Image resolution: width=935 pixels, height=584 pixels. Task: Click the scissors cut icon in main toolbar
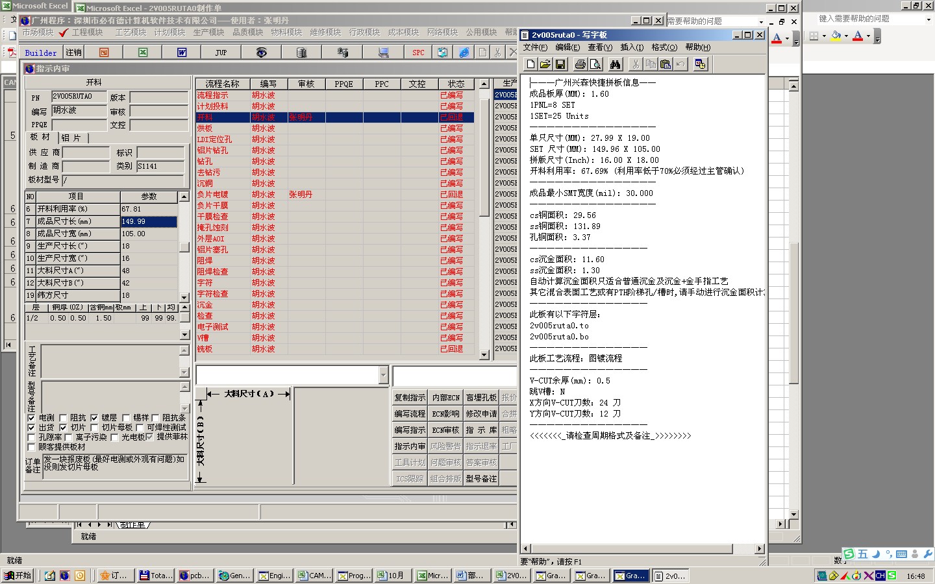497,53
